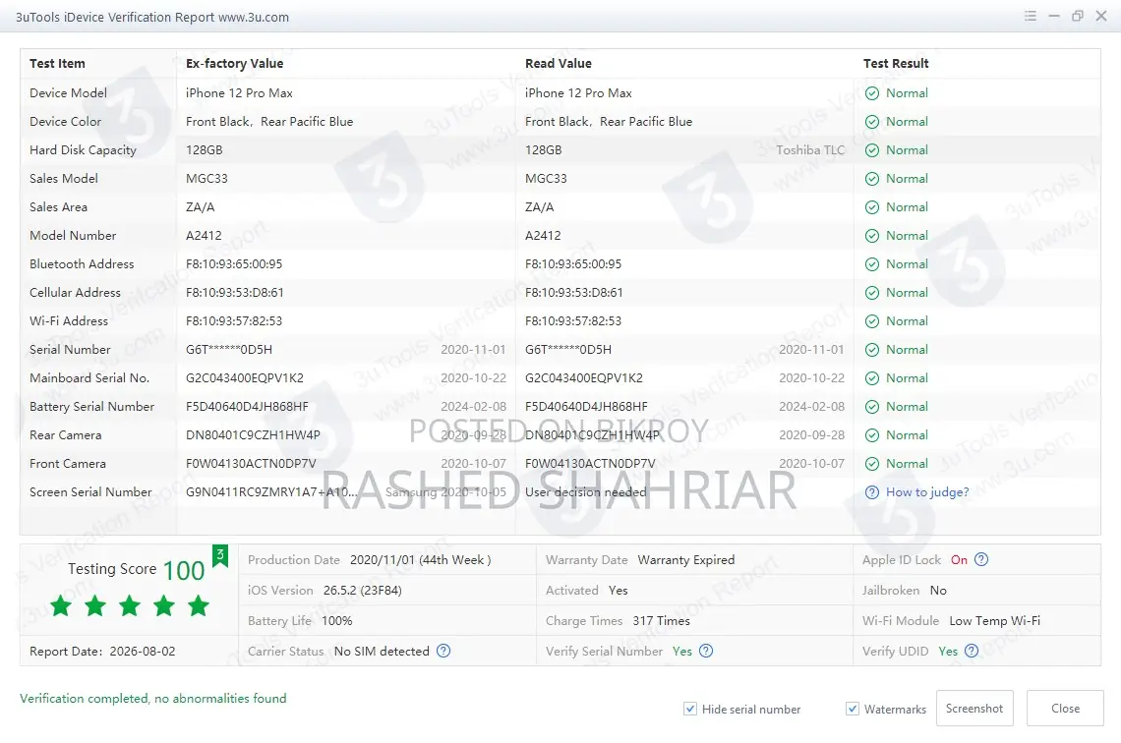Click the 'No SIM detected' status text
The image size is (1121, 743).
[382, 652]
